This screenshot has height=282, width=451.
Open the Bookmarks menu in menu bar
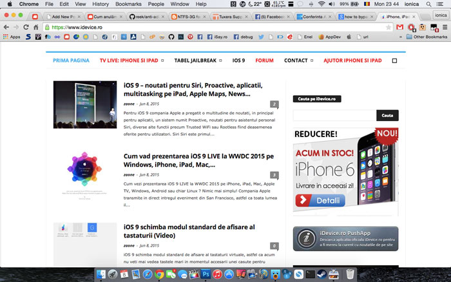pyautogui.click(x=128, y=4)
